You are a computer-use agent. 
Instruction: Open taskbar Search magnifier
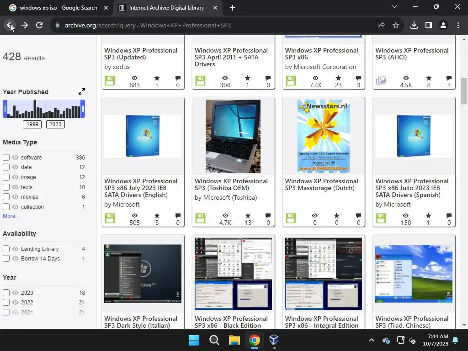(214, 340)
